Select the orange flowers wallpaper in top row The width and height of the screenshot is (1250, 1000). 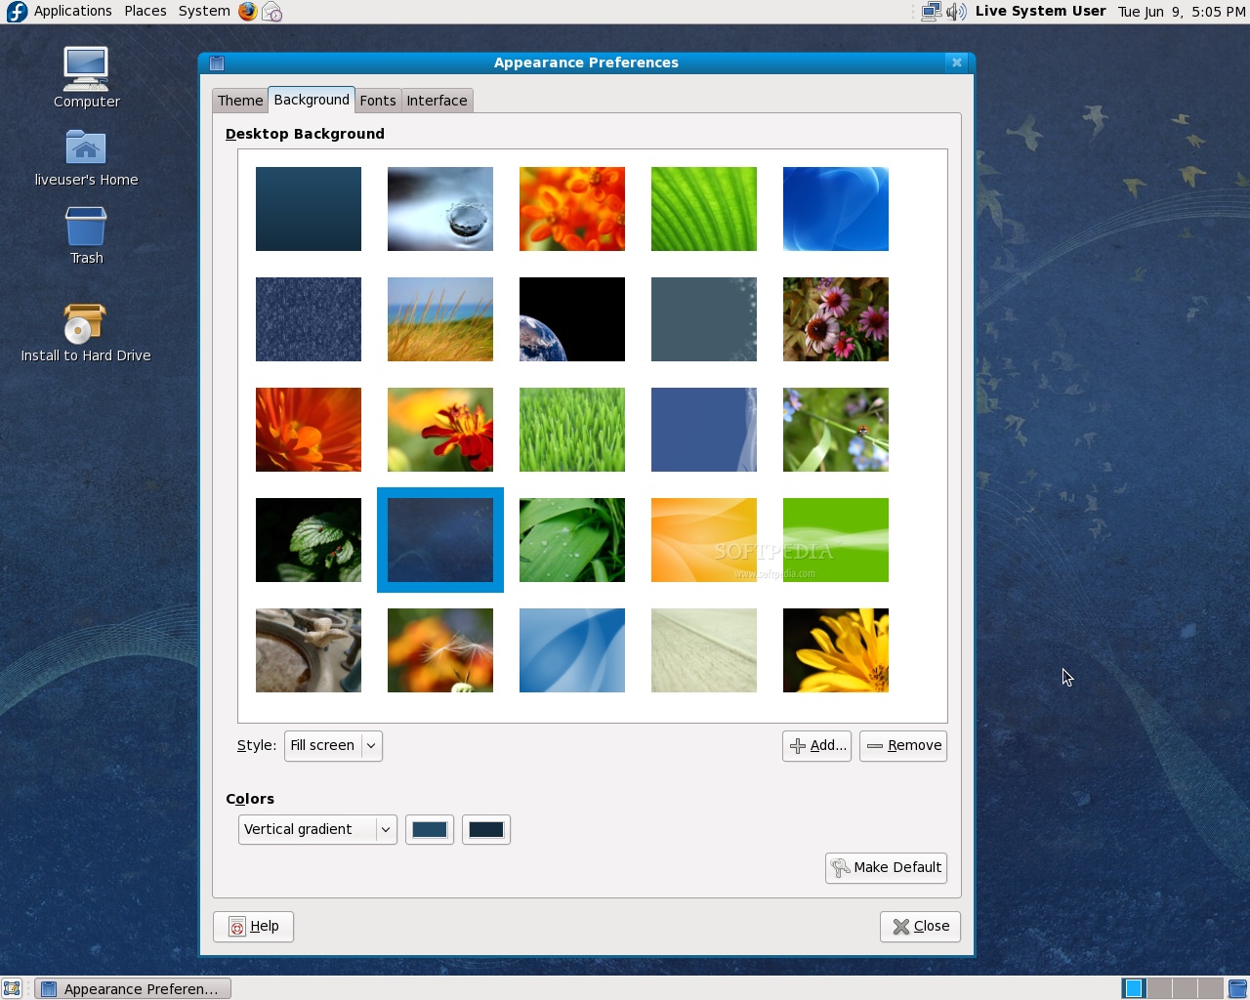(x=572, y=209)
